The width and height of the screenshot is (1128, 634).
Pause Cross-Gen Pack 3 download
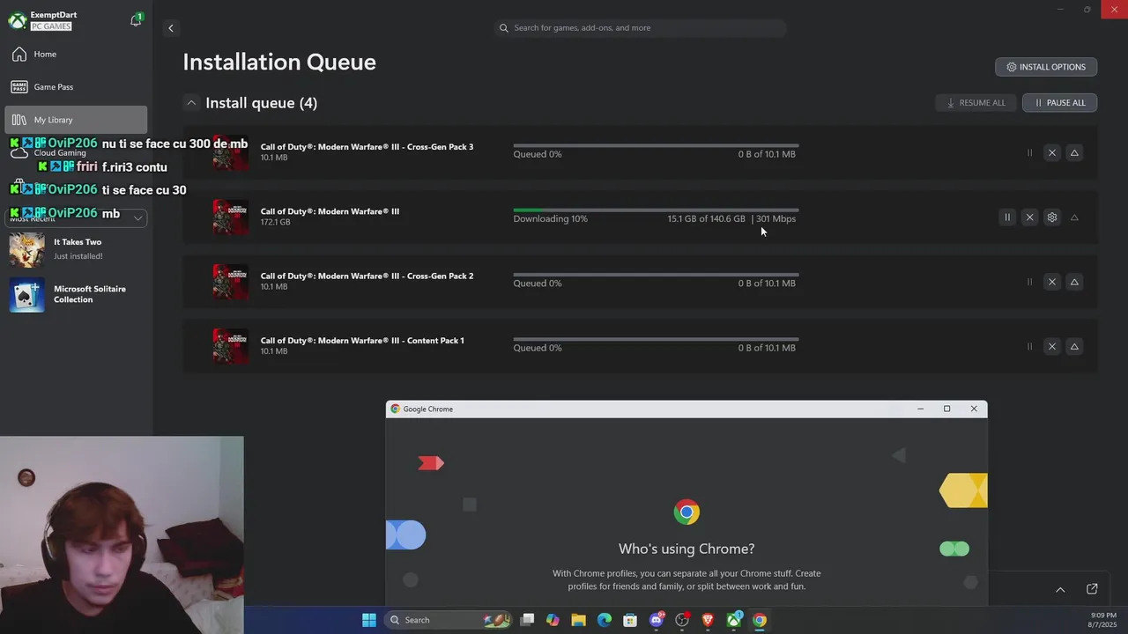1029,153
